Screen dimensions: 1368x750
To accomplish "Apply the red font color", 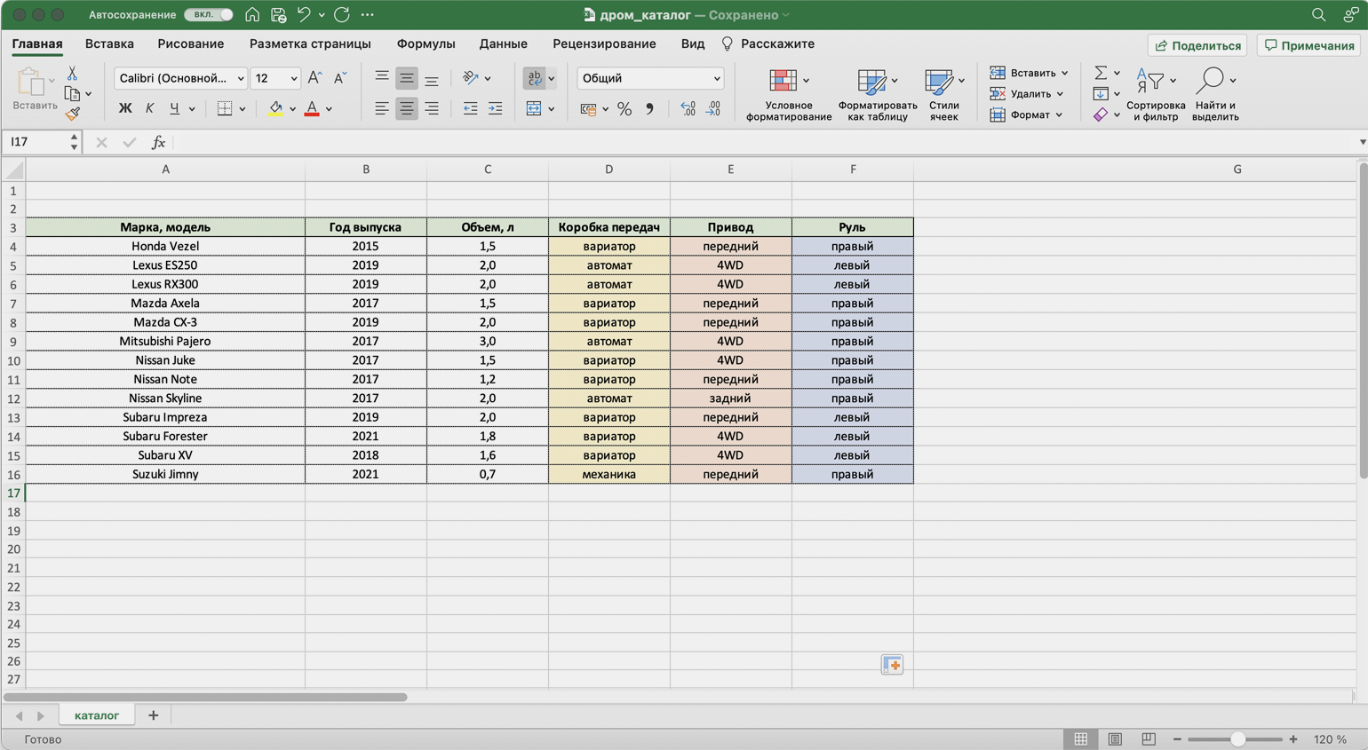I will 312,108.
